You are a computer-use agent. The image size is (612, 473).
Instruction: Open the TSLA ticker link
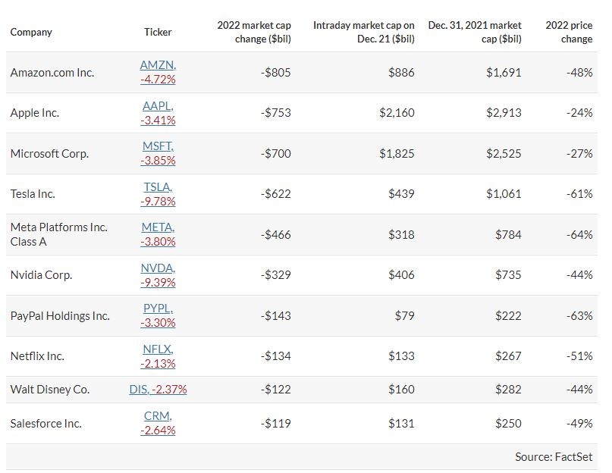click(158, 187)
